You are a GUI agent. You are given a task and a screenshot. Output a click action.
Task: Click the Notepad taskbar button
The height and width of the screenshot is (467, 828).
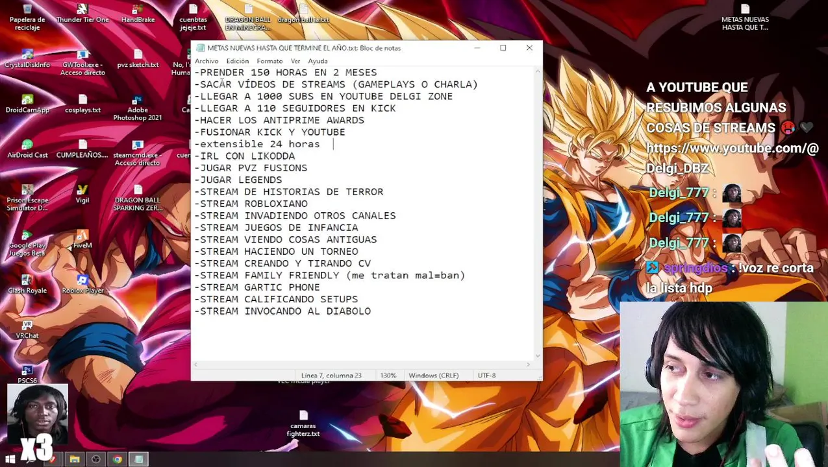click(138, 459)
